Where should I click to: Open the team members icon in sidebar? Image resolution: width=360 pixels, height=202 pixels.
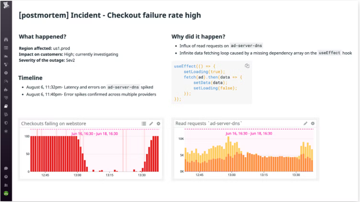pyautogui.click(x=6, y=185)
